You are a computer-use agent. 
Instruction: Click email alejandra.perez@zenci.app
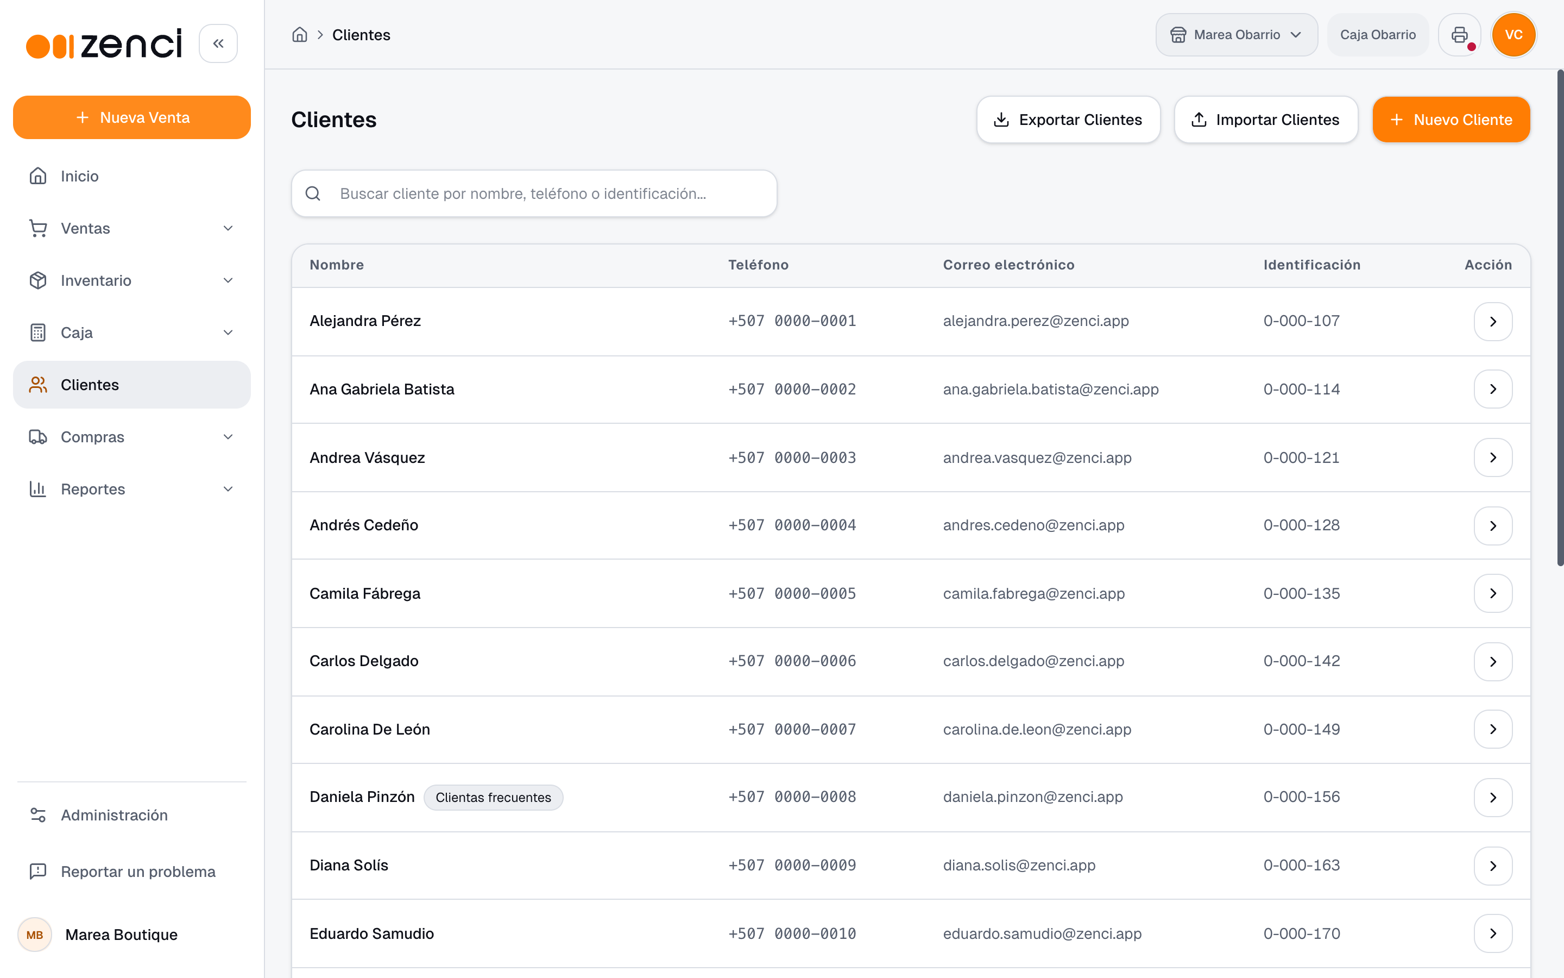(x=1036, y=321)
